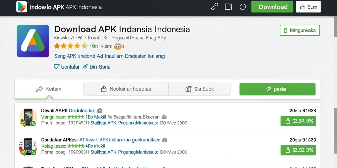
Task: Open ATKewik APK ludararon genkanullaen link
Action: point(120,140)
